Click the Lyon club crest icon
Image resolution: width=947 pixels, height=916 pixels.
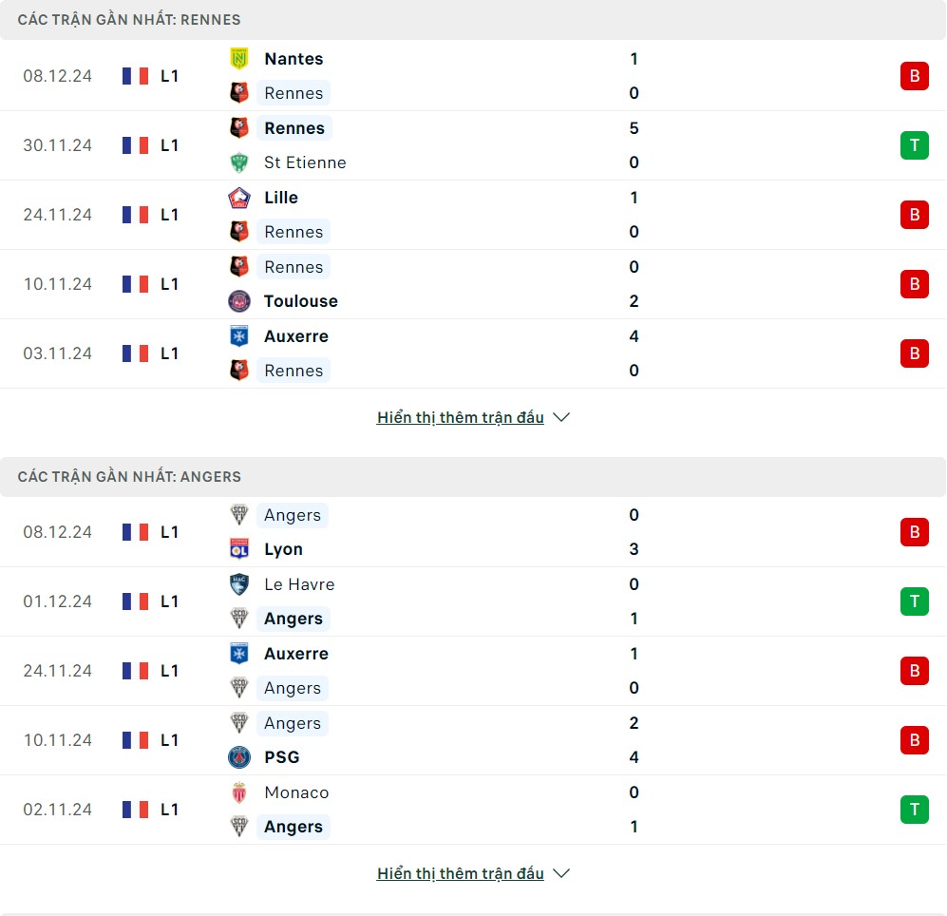(239, 549)
